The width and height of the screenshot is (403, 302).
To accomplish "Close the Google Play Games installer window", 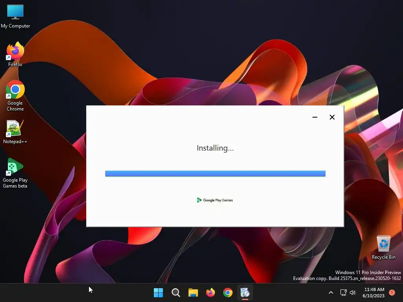I will point(332,117).
